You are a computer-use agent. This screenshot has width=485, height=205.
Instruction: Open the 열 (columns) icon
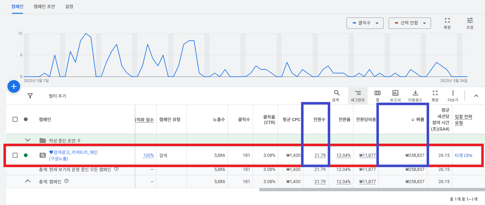click(377, 93)
